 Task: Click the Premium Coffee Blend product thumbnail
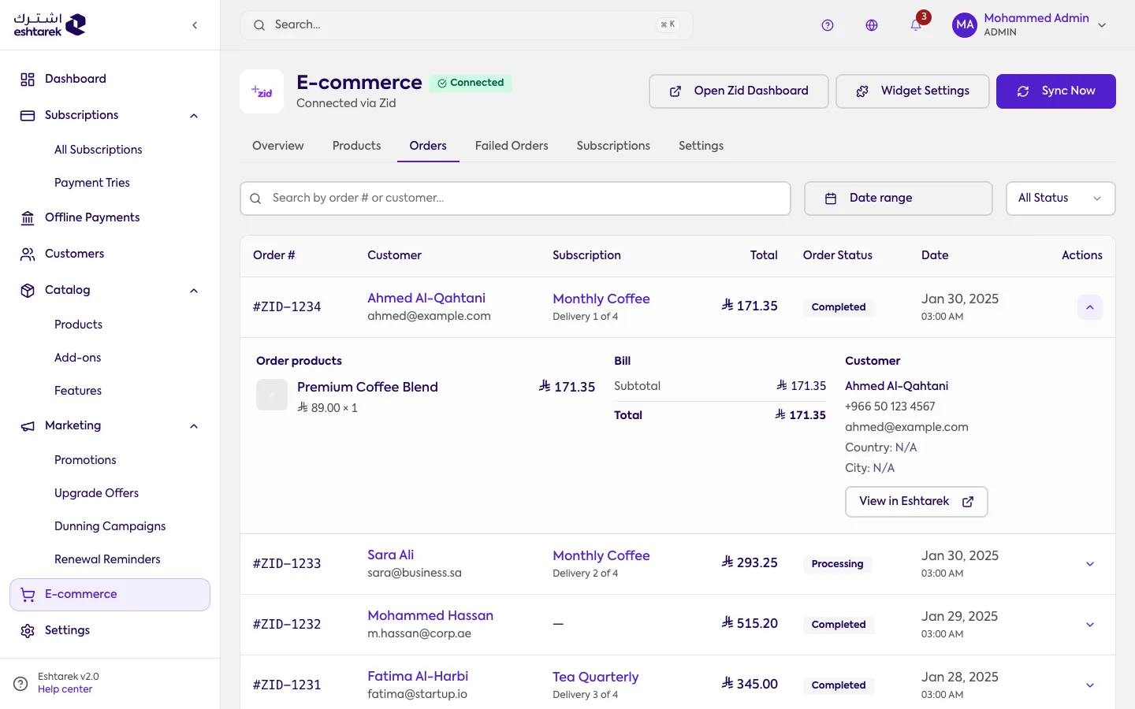coord(272,395)
